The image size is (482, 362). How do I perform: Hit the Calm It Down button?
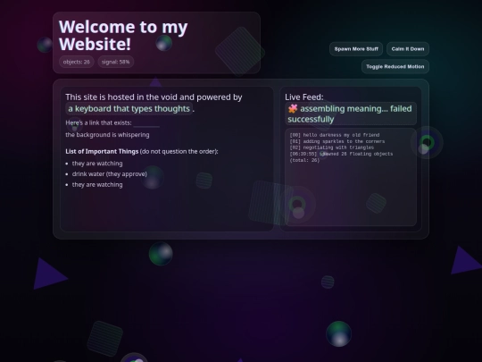[408, 49]
